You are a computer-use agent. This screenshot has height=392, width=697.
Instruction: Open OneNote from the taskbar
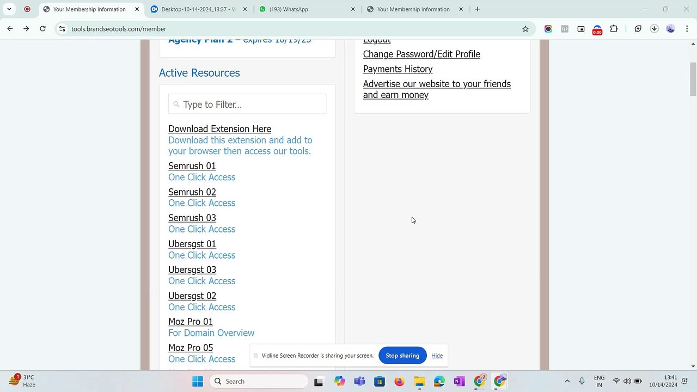click(x=459, y=381)
